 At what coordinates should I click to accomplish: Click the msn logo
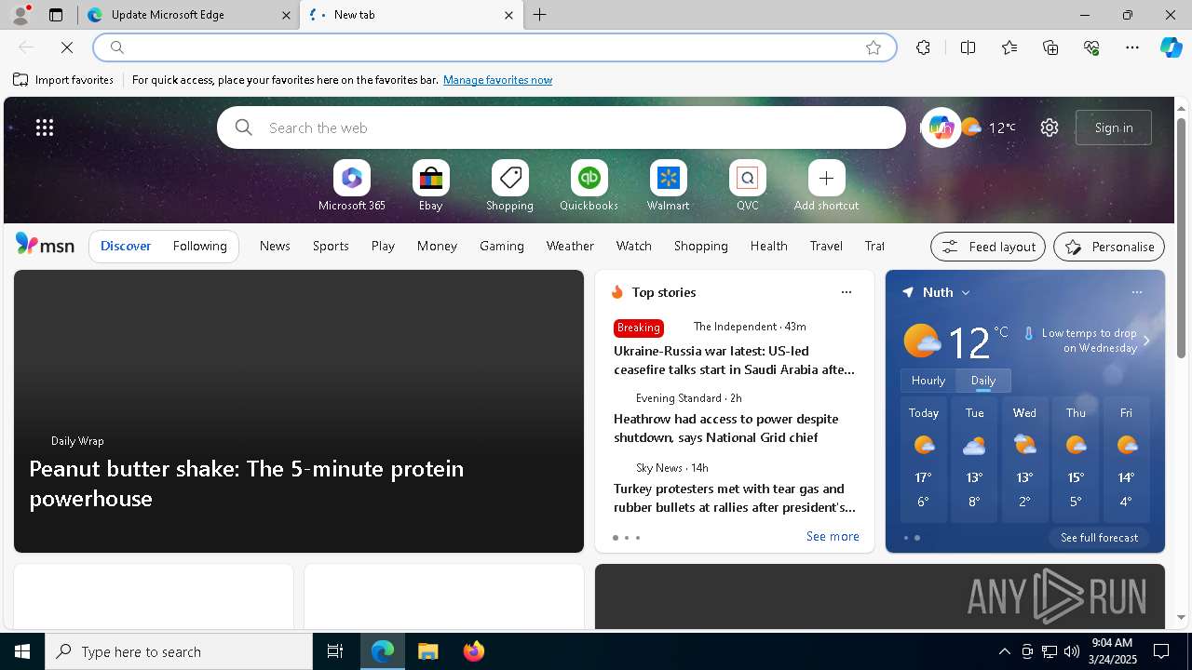(x=45, y=245)
